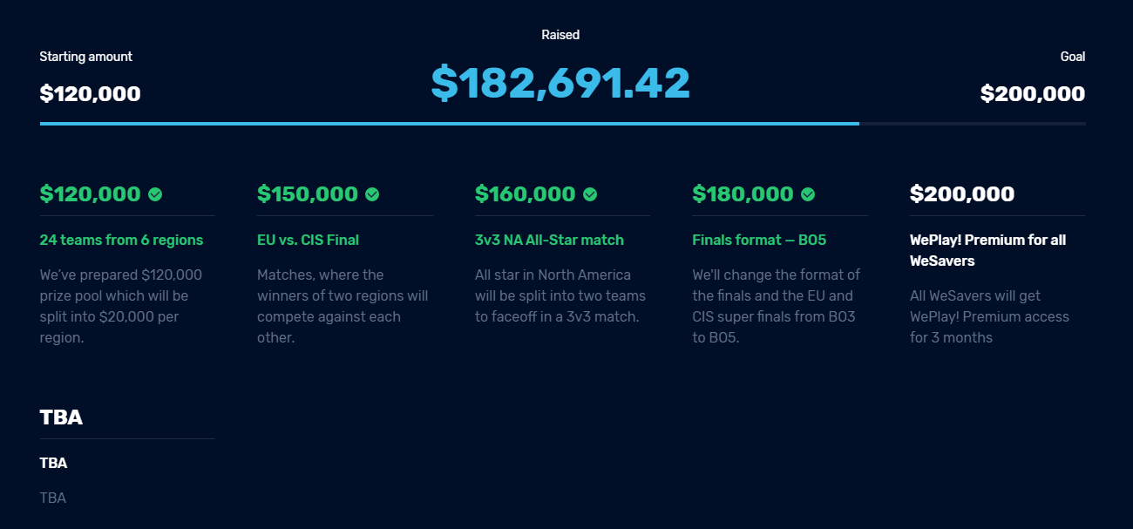Viewport: 1133px width, 529px height.
Task: Open the EU vs. CIS Final milestone
Action: click(308, 240)
